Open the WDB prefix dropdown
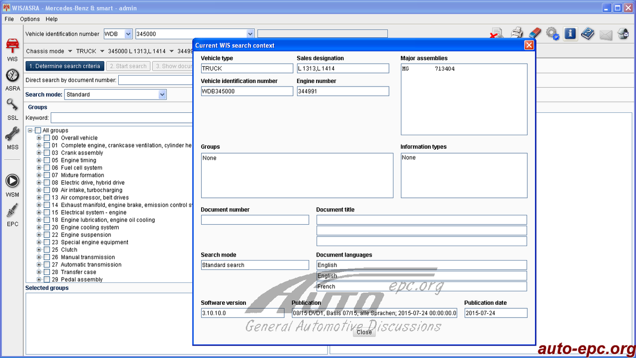The height and width of the screenshot is (358, 636). [x=128, y=34]
